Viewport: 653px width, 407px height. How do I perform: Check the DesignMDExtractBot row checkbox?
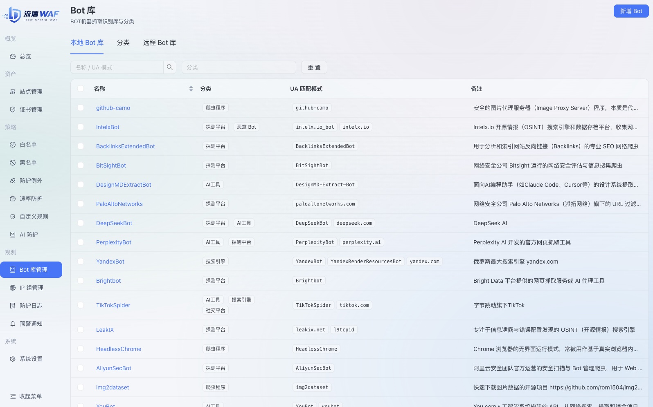[x=81, y=185]
